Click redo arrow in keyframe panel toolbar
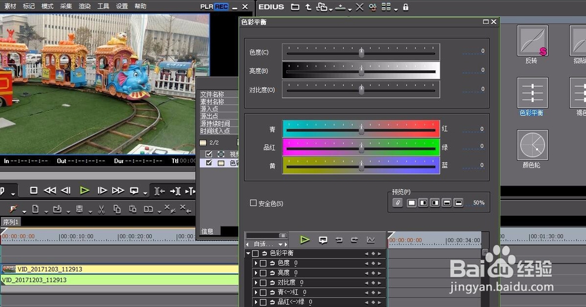This screenshot has width=586, height=307. 355,240
